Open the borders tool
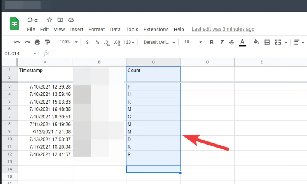 [x=267, y=42]
